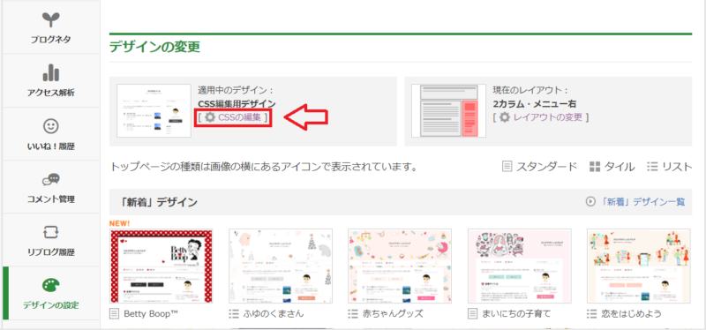Click the CSS編集用デザイン preview thumbnail
The image size is (706, 330).
(x=154, y=111)
